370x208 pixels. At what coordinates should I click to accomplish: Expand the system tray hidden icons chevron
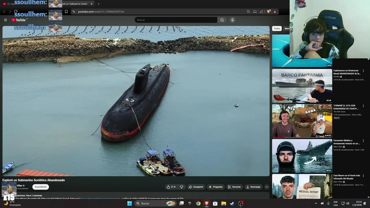pos(316,203)
